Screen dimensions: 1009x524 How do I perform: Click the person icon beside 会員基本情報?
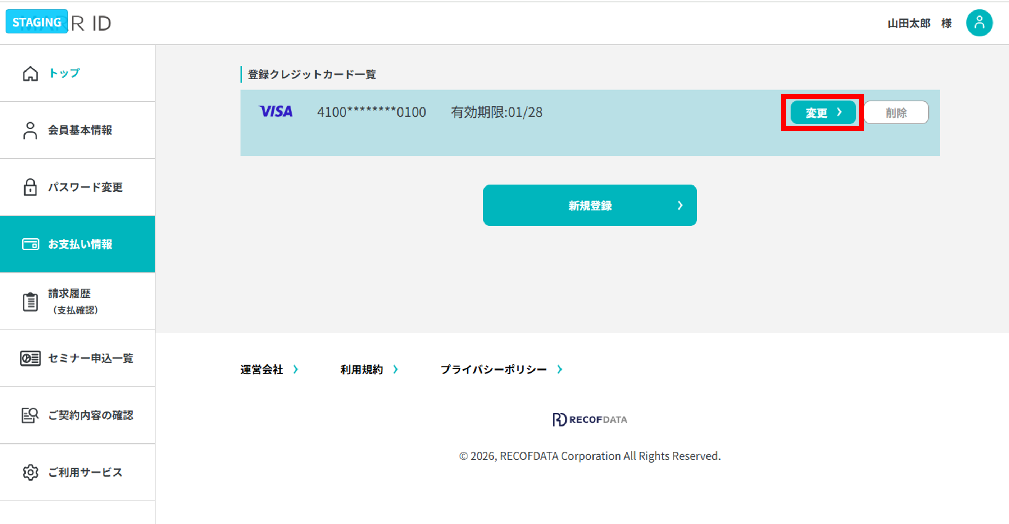[30, 130]
